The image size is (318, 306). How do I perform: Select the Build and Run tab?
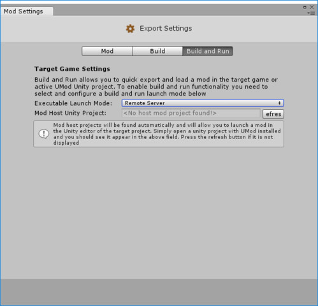pyautogui.click(x=208, y=51)
